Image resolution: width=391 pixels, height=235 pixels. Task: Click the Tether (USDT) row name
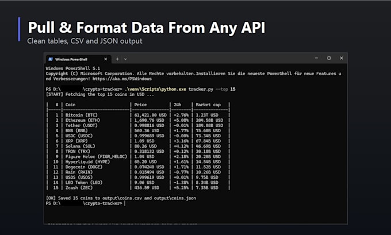(81, 125)
